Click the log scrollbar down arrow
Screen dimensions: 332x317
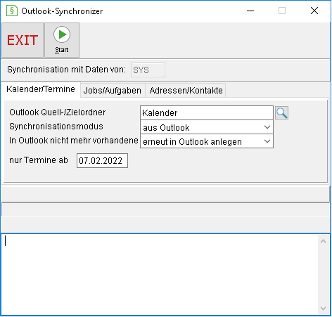323,309
